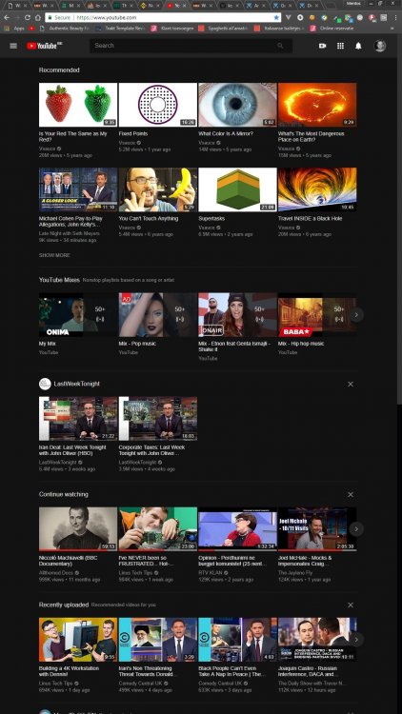The height and width of the screenshot is (714, 402).
Task: Open the account avatar menu
Action: click(x=380, y=46)
